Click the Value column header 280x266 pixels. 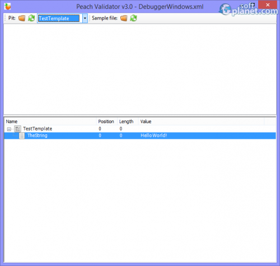pos(201,122)
